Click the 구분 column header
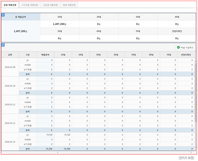Image resolution: width=198 pixels, height=161 pixels. [28, 55]
